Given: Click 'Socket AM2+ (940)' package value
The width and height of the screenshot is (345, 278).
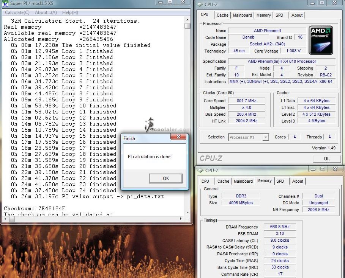Looking at the screenshot, I should point(267,44).
